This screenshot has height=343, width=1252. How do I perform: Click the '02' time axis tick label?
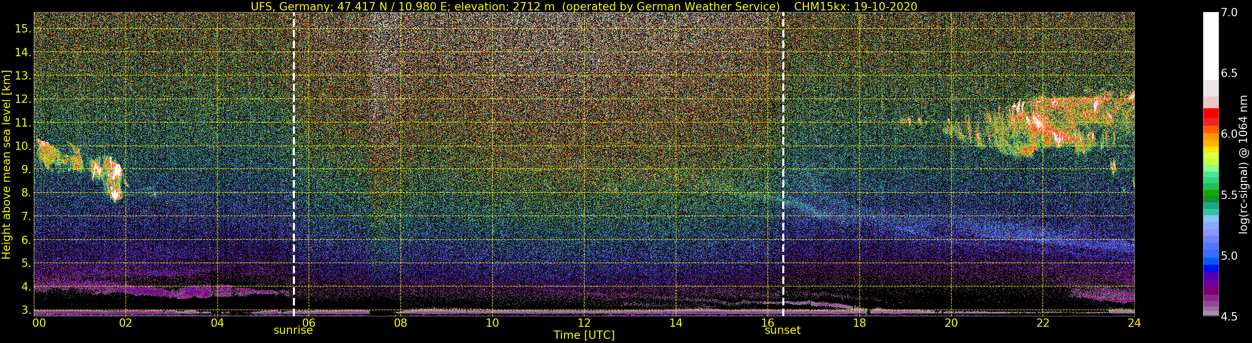pos(126,323)
